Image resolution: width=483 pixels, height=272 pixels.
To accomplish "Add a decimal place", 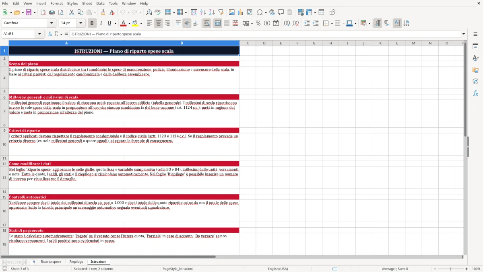I will (287, 23).
